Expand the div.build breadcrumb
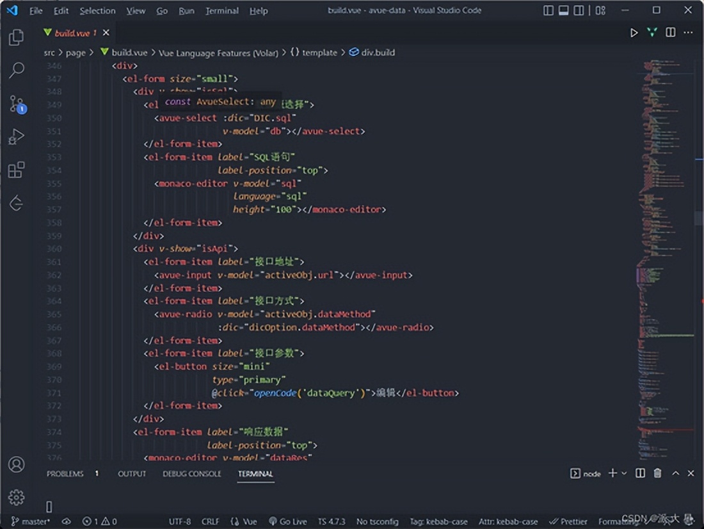704x529 pixels. (x=378, y=53)
